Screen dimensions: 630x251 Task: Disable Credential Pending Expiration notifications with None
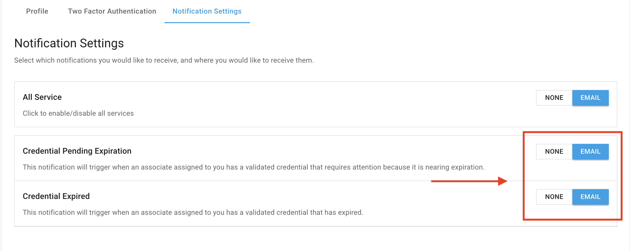[554, 151]
